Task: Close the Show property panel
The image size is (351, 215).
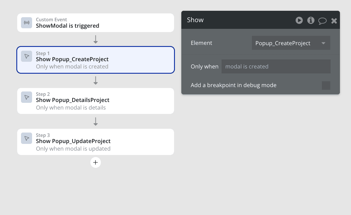Action: coord(334,20)
